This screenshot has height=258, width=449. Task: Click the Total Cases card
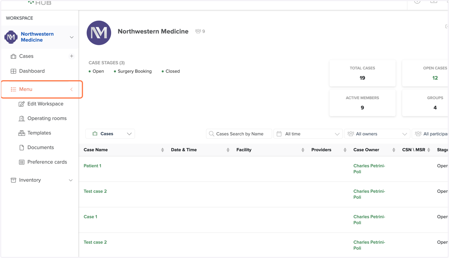click(362, 73)
